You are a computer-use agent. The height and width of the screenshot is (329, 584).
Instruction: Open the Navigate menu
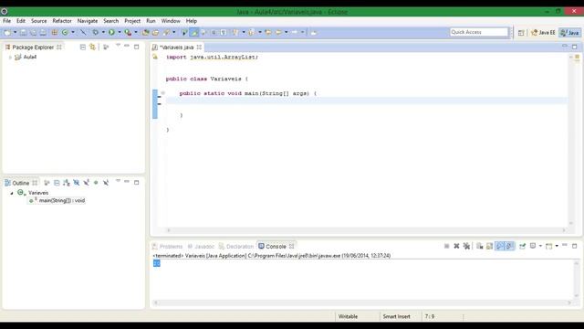pos(88,21)
